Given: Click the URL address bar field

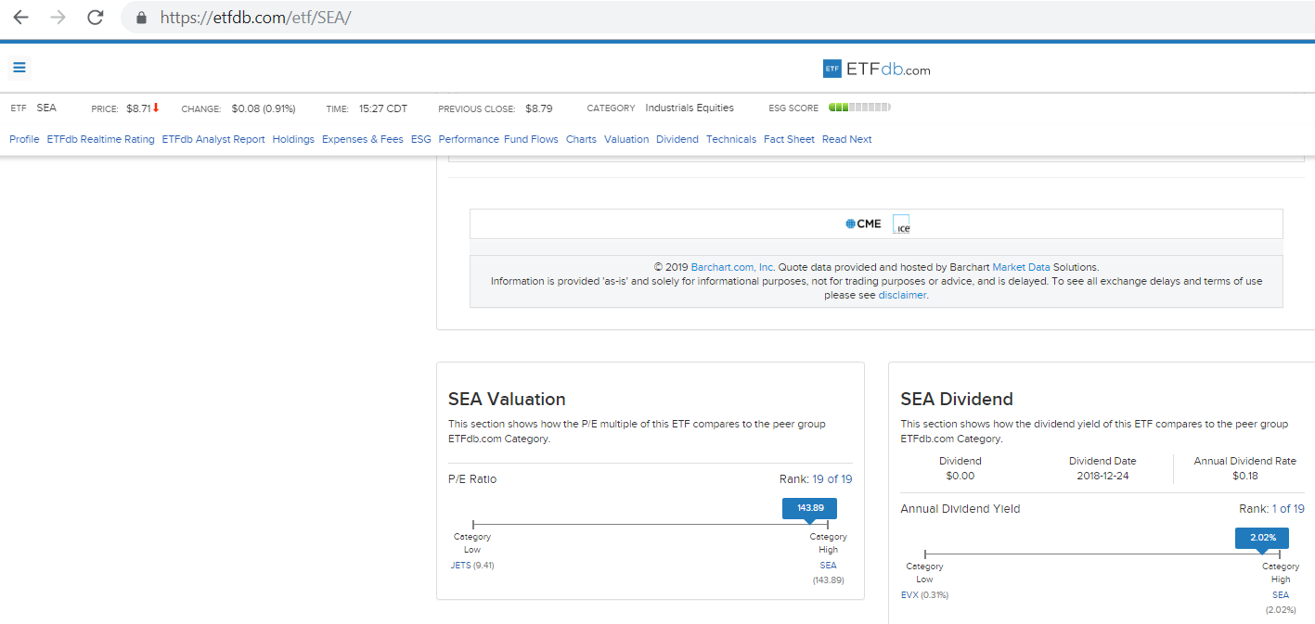Looking at the screenshot, I should pos(650,18).
